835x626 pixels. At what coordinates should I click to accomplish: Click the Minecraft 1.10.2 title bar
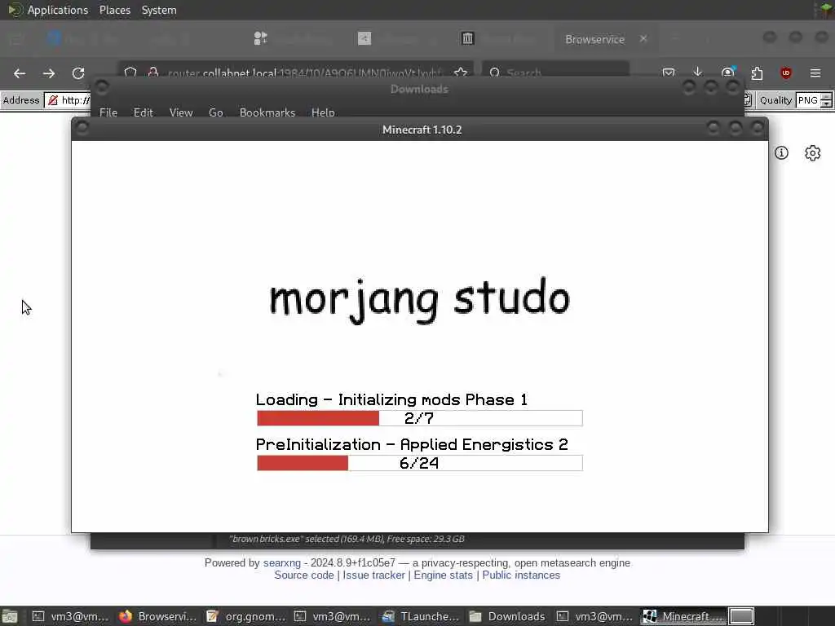coord(422,130)
